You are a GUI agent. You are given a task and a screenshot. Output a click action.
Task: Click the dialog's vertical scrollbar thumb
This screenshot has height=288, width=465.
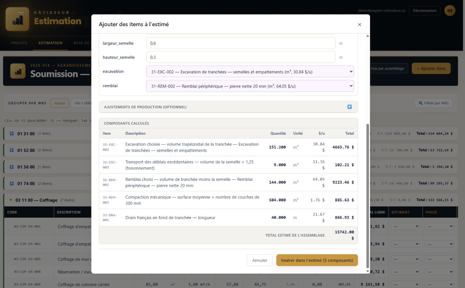[x=367, y=196]
